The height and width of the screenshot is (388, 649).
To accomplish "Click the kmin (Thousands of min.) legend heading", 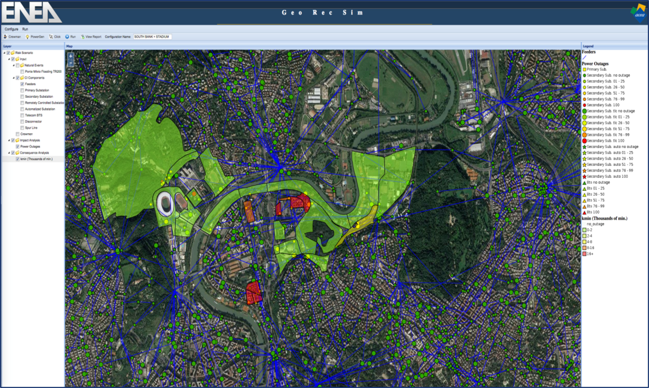I will (x=605, y=218).
